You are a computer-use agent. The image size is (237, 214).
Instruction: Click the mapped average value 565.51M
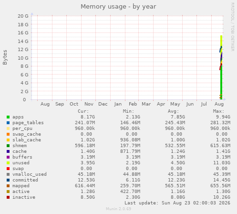tap(175, 186)
